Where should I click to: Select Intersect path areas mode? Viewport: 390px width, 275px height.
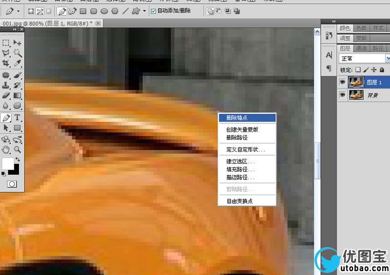pos(228,11)
